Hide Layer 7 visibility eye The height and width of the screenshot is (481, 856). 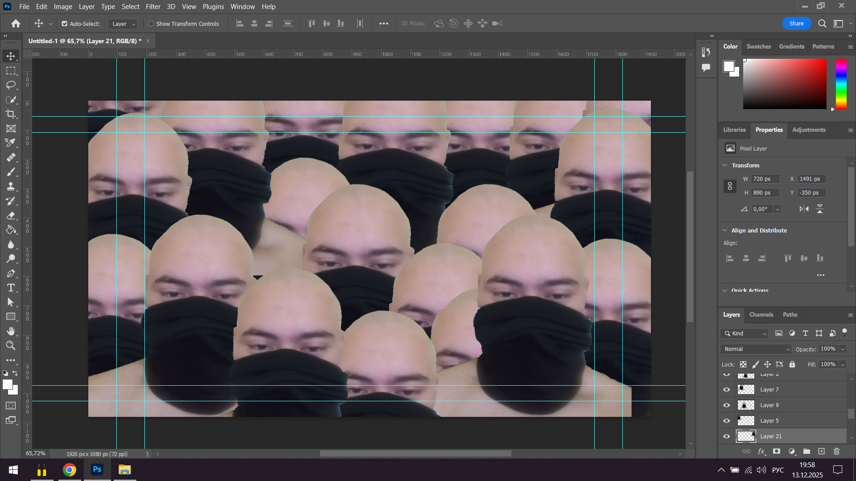tap(726, 390)
